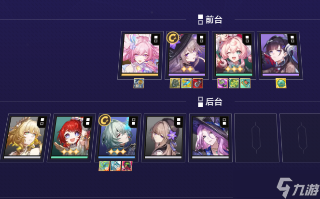The image size is (320, 199).
Task: Toggle position indicator on the red-haired character card
Action: point(88,121)
